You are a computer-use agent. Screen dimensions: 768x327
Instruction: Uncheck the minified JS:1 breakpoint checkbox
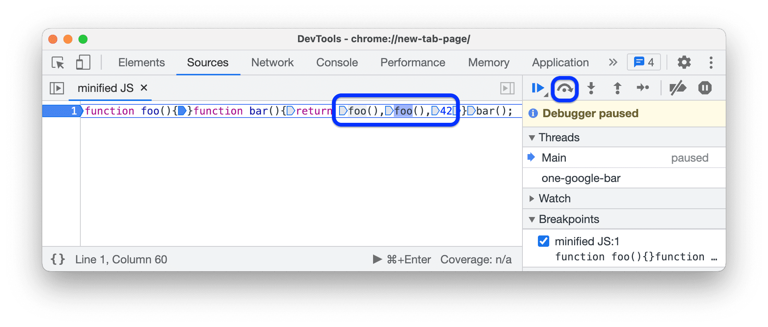click(x=544, y=241)
